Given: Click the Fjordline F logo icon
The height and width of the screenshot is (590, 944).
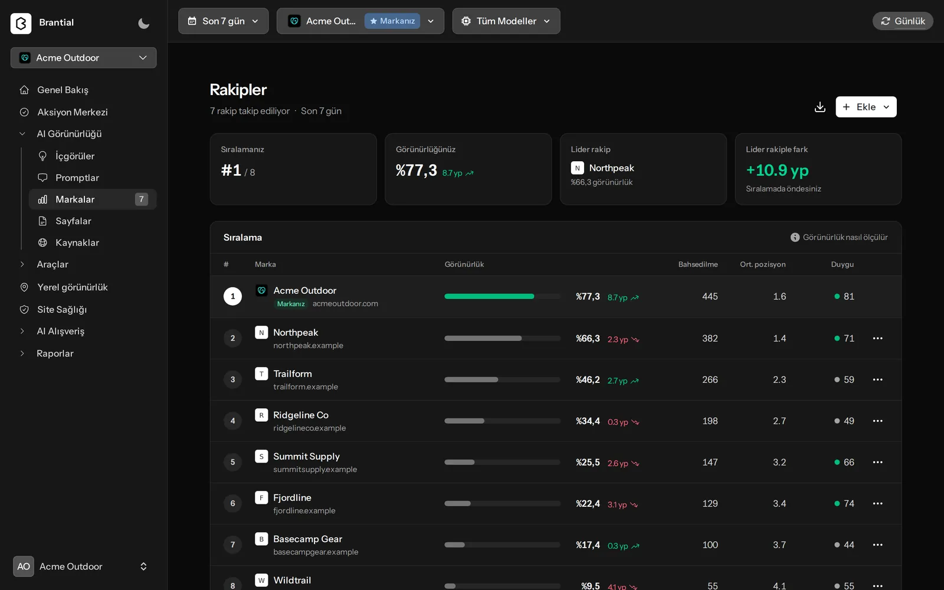Looking at the screenshot, I should point(261,497).
